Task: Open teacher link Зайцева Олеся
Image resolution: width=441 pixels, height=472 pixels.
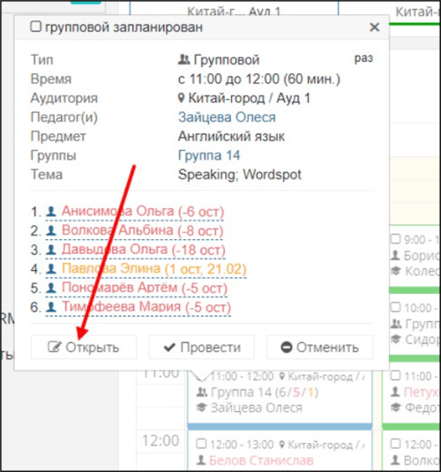Action: [227, 117]
